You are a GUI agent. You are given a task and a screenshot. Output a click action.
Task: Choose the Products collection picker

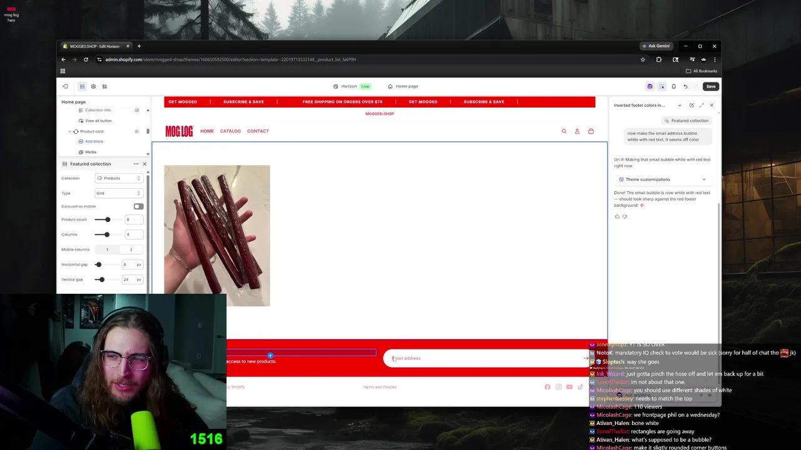(119, 178)
